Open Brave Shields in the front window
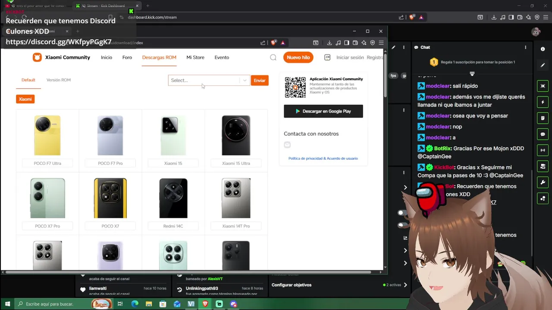This screenshot has height=310, width=552. (x=273, y=43)
